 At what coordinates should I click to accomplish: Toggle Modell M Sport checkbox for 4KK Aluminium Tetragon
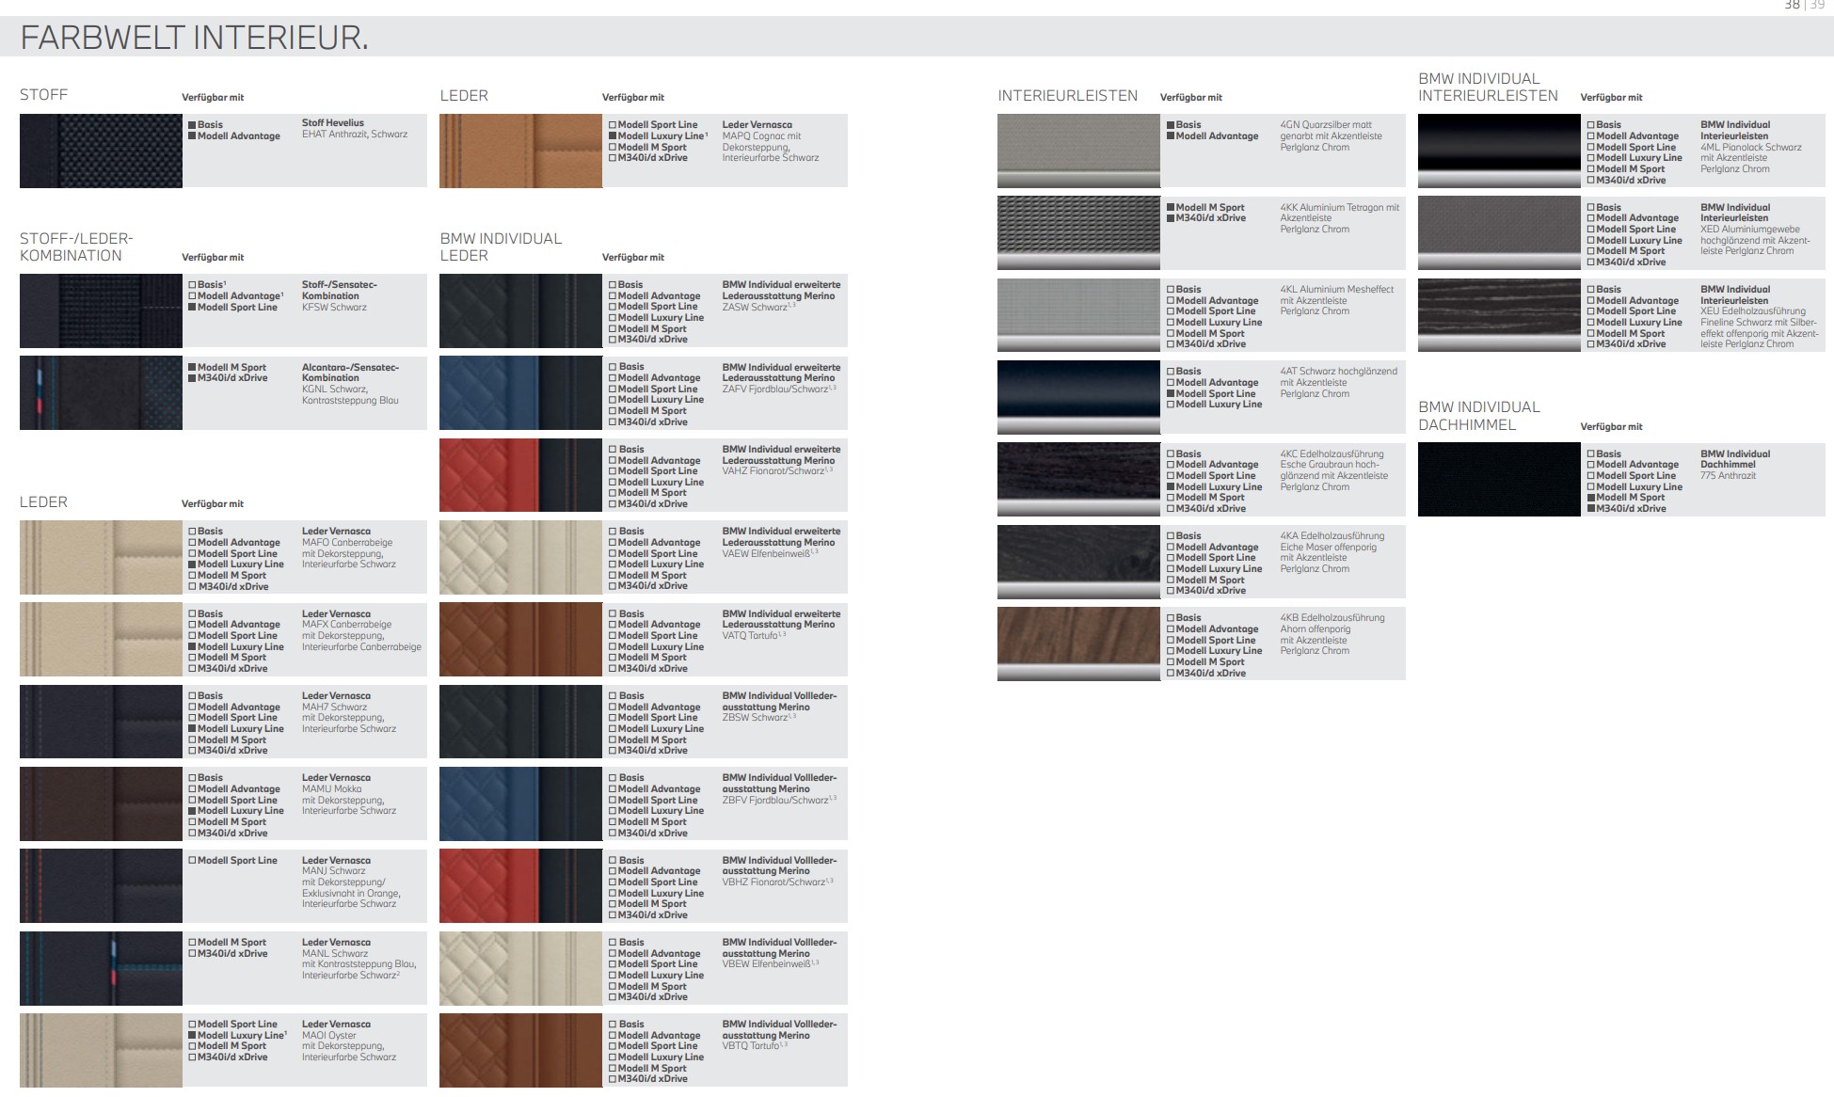1171,208
